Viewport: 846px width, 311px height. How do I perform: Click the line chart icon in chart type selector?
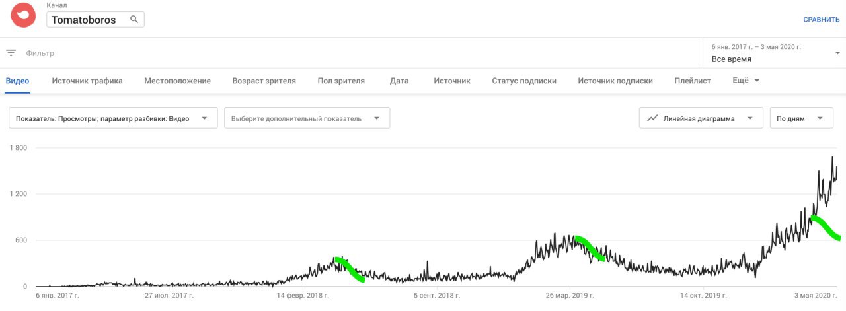tap(652, 118)
